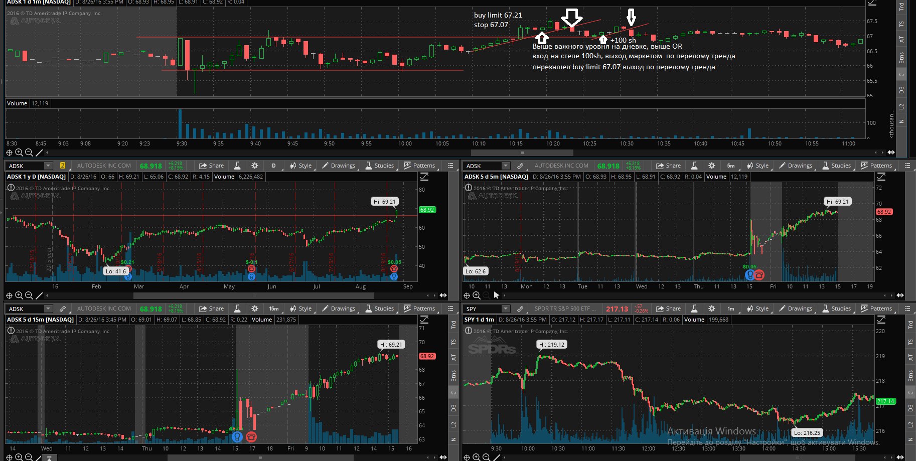Toggle C side button on ADSK 15m chart
Viewport: 916px width, 461px height.
click(453, 392)
